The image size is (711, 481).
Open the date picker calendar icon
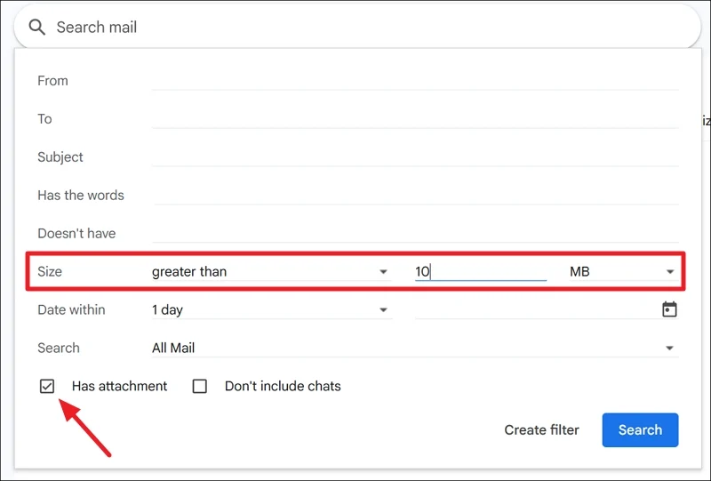(x=669, y=309)
